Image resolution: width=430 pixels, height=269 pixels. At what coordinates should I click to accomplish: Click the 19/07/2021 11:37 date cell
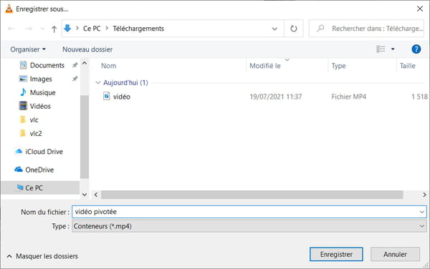coord(276,97)
